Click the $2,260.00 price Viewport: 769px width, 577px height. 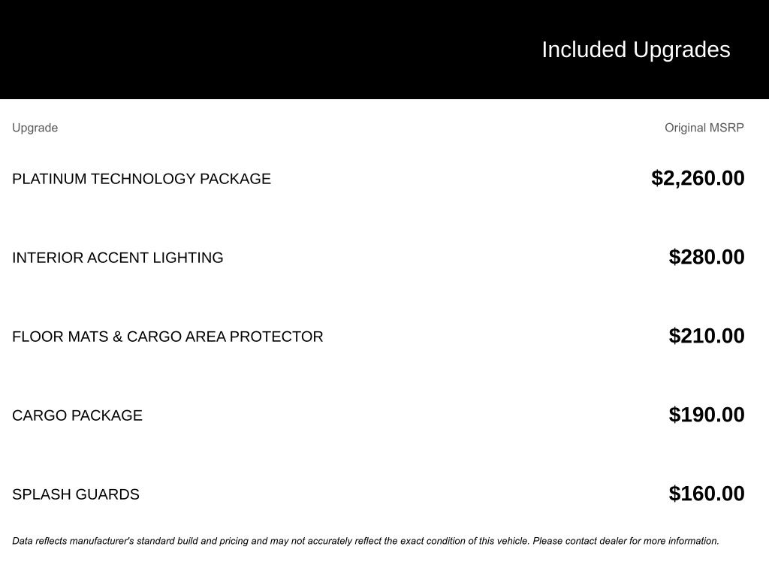(698, 178)
